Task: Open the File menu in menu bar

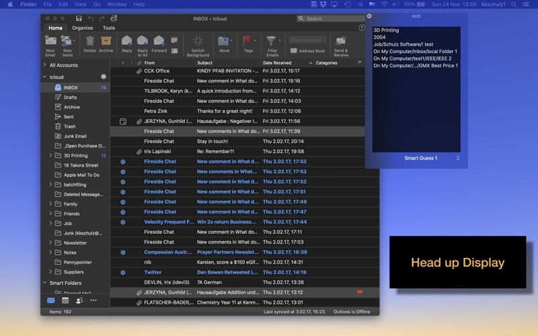Action: (x=47, y=4)
